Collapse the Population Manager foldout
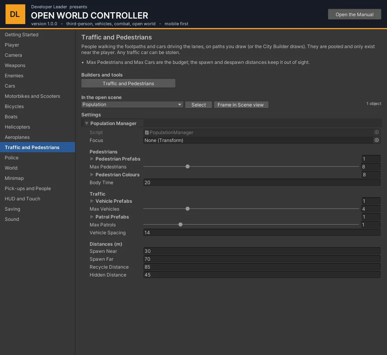Screen dimensions: 387x355 point(86,123)
